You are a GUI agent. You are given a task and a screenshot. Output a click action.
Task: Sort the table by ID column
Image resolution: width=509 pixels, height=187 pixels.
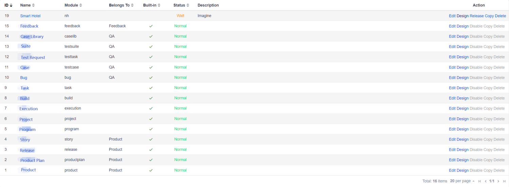tap(11, 5)
